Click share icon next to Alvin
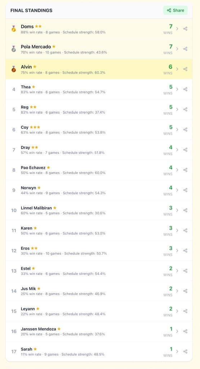Screen dimensions: 200x369 coord(185,69)
